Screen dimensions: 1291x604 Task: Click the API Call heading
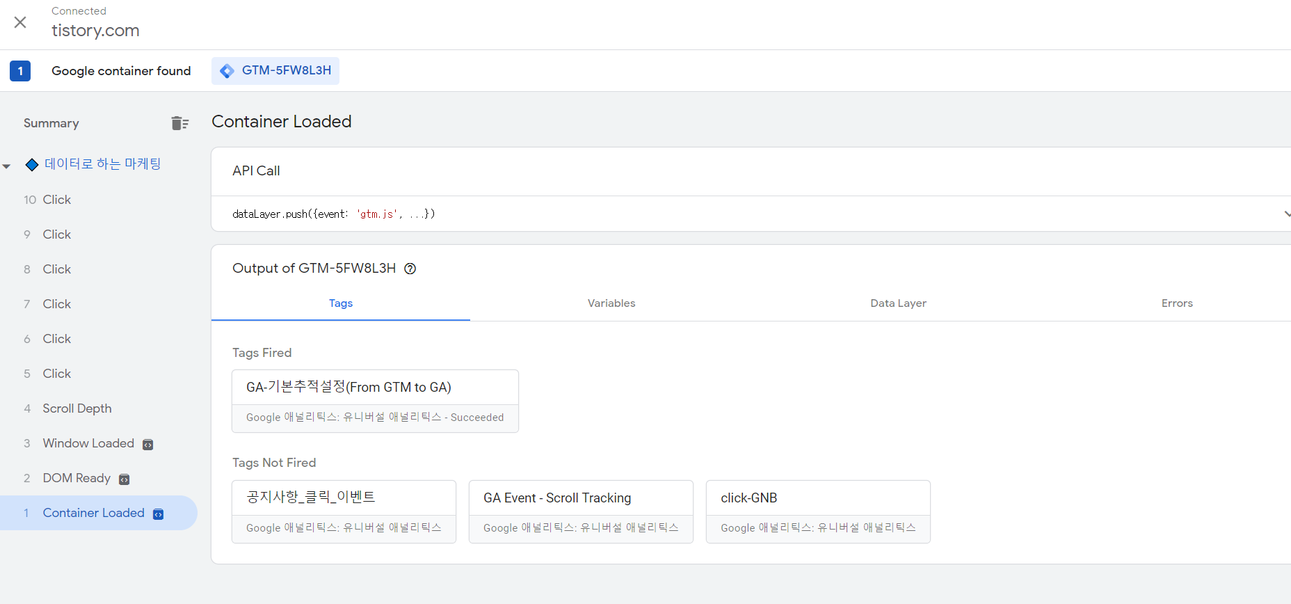[x=256, y=171]
